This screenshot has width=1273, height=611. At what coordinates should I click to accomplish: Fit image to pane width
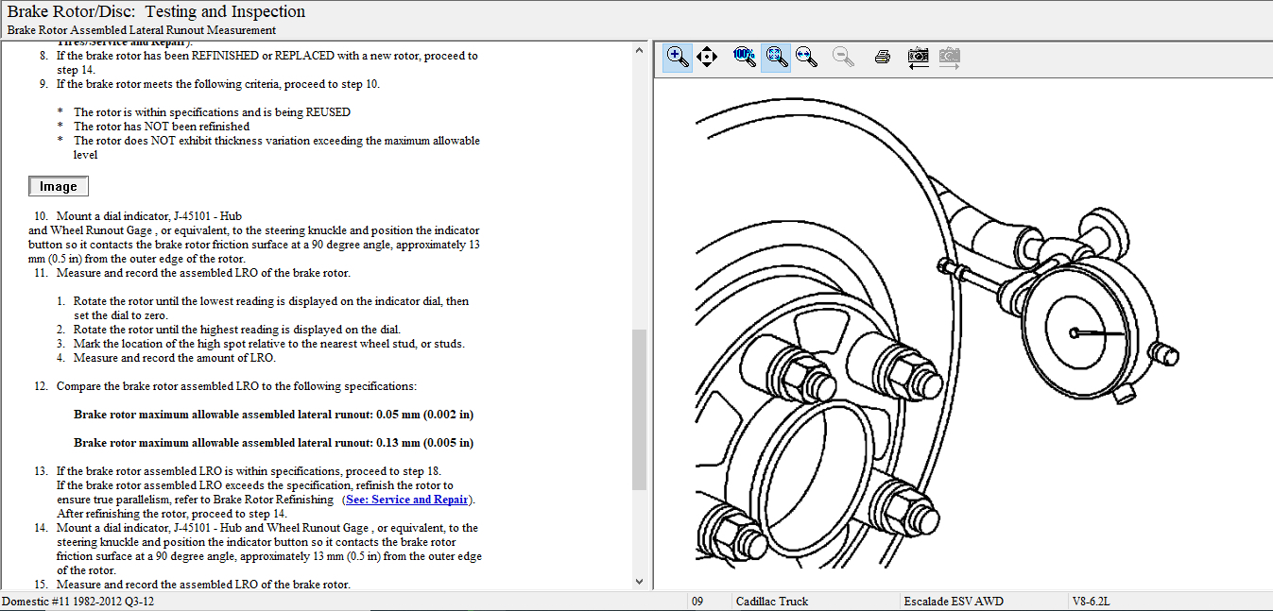point(806,57)
